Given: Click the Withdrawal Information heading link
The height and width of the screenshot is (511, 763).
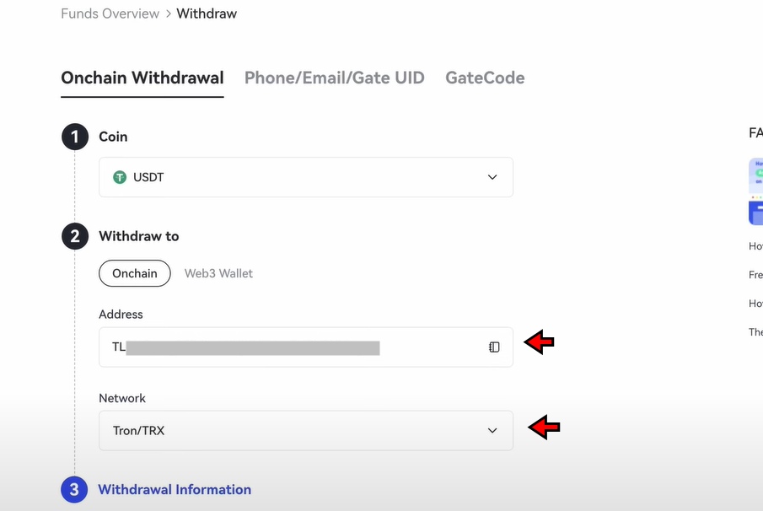Looking at the screenshot, I should click(175, 489).
